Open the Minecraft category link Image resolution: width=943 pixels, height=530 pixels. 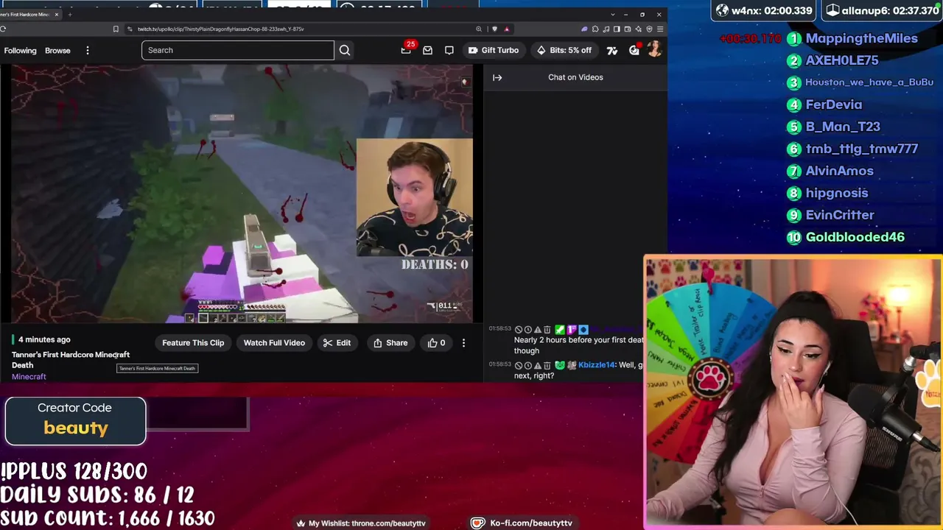click(29, 377)
